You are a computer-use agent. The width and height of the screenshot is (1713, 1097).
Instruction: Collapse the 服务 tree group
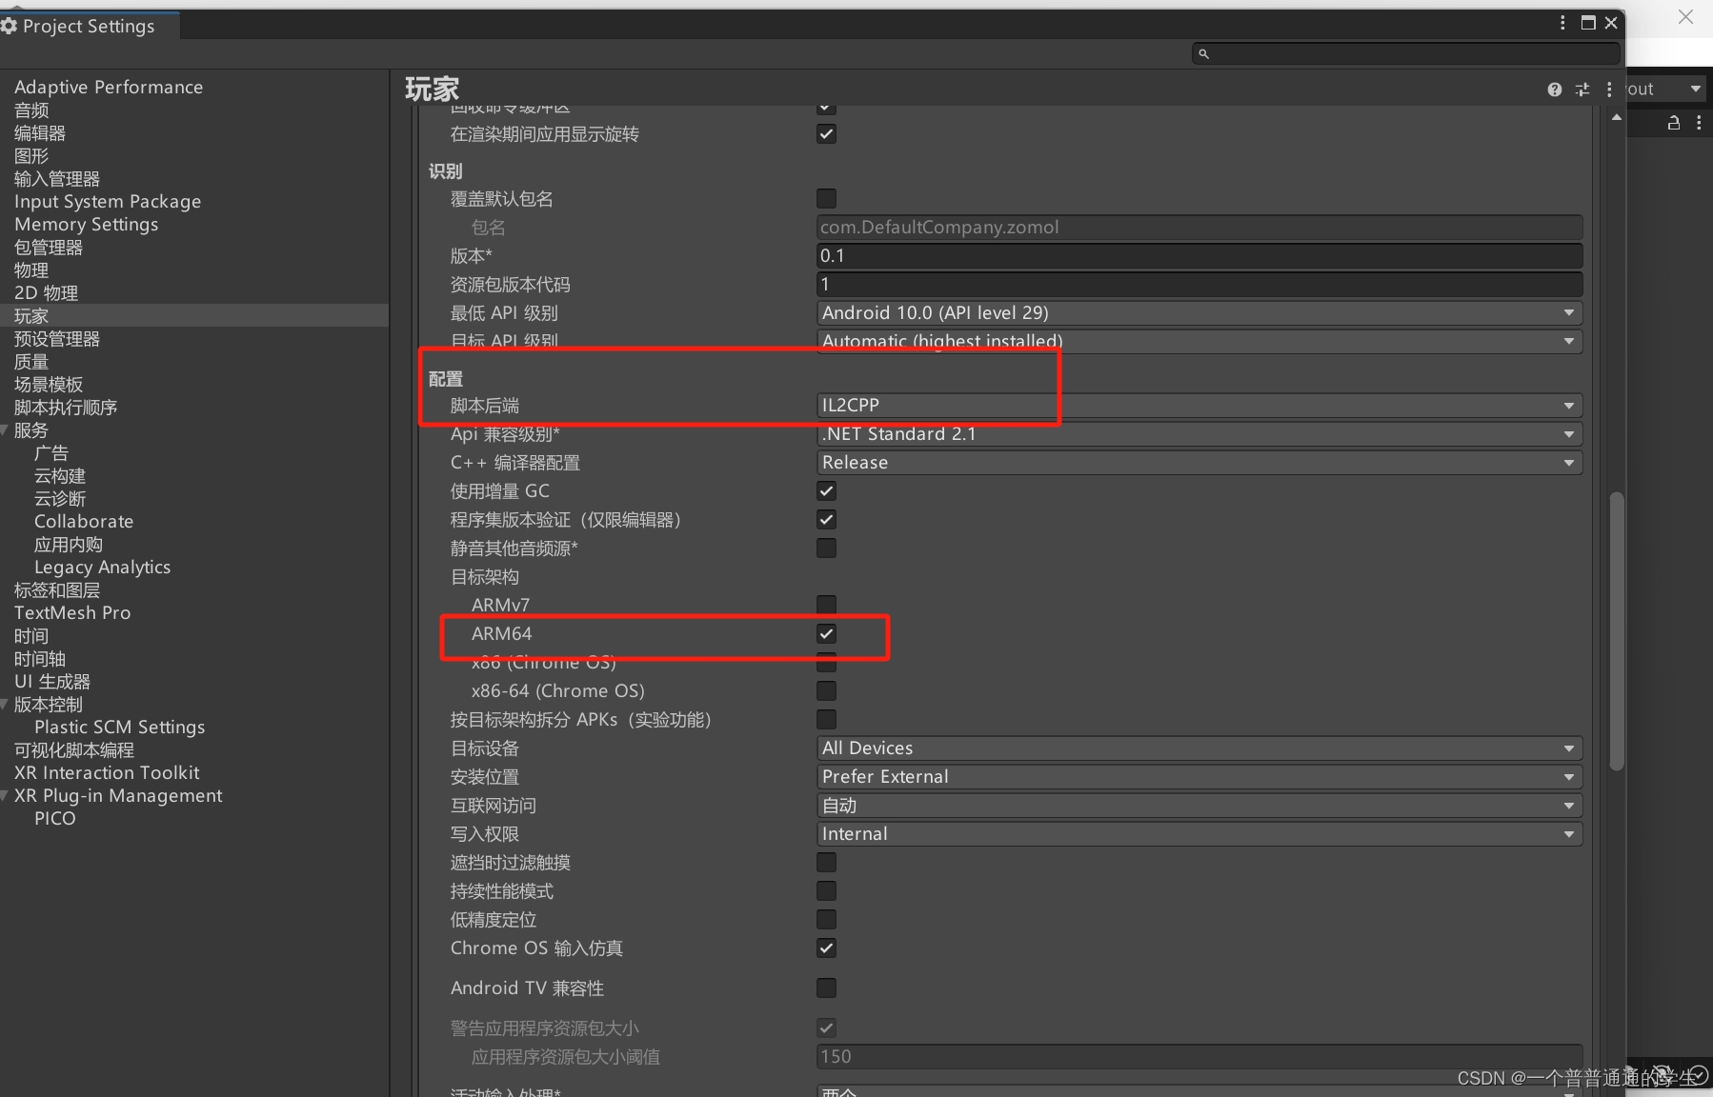pyautogui.click(x=5, y=430)
